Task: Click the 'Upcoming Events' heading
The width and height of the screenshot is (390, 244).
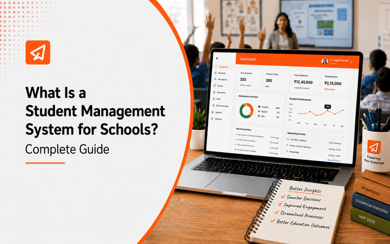Action: (296, 133)
